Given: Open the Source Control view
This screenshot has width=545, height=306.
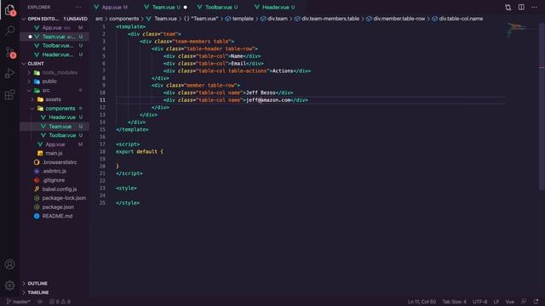Looking at the screenshot, I should click(x=9, y=53).
